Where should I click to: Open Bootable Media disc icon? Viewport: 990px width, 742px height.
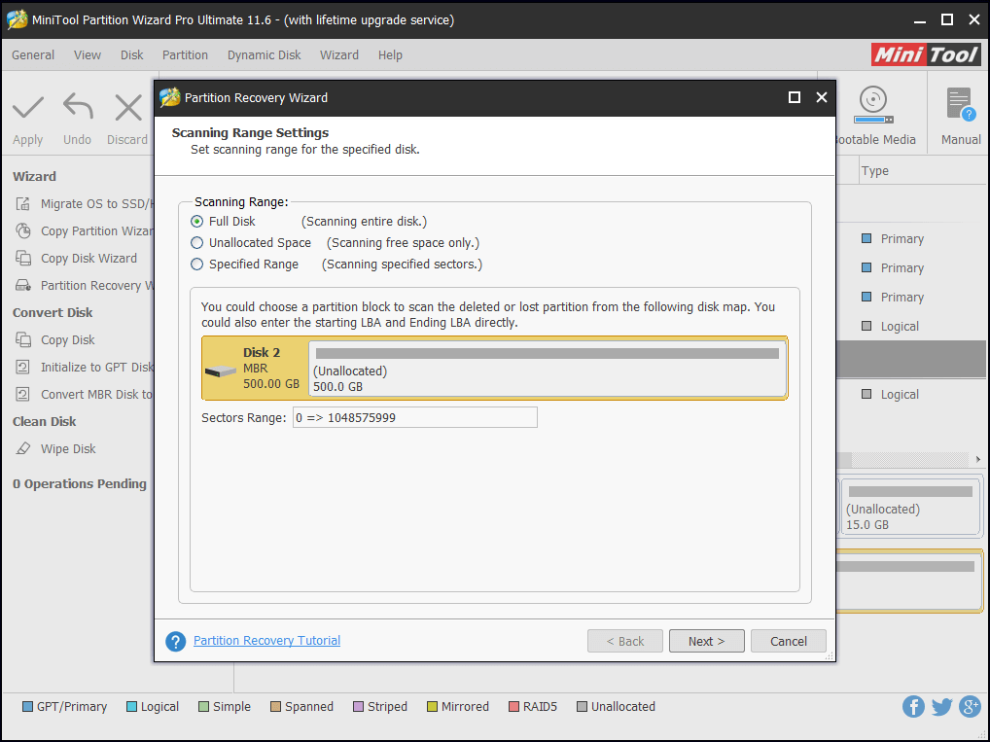[x=873, y=105]
